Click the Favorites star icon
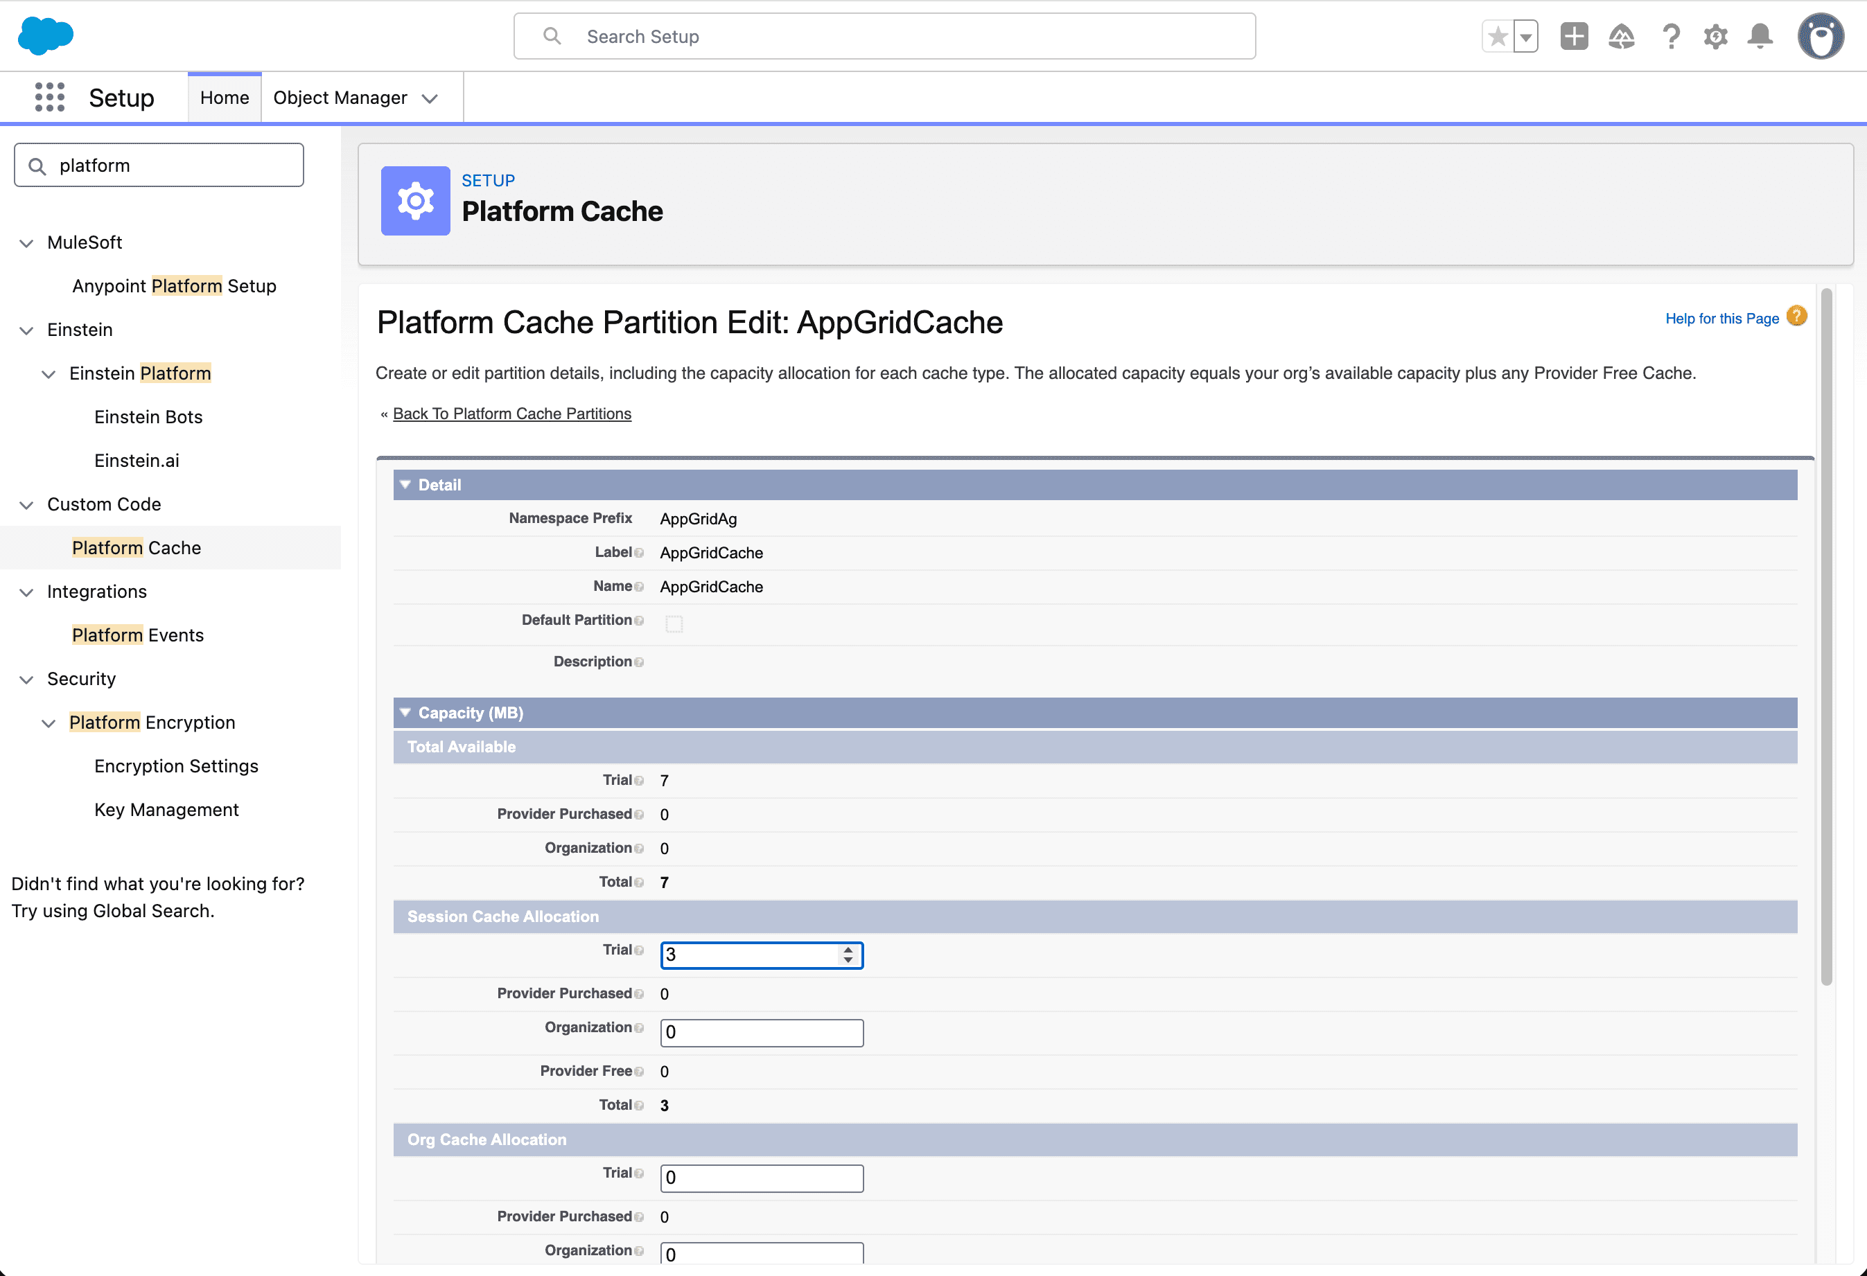 (1498, 37)
